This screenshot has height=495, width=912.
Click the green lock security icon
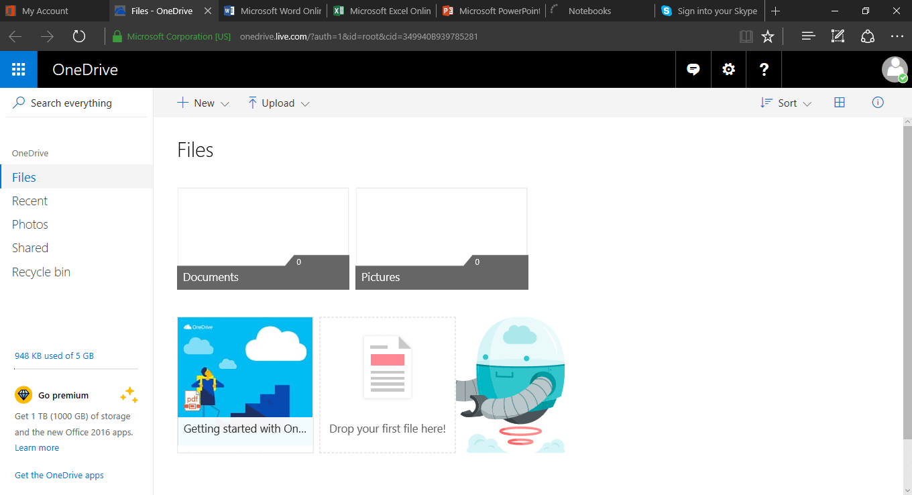[117, 36]
